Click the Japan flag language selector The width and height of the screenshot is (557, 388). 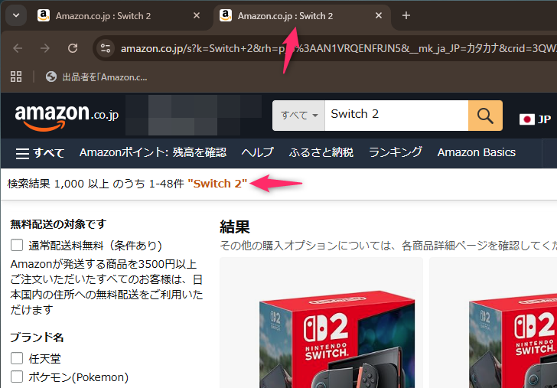[534, 119]
